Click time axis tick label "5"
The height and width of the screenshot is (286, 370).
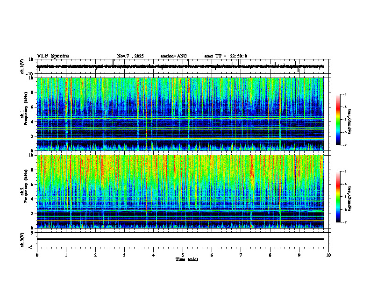[183, 255]
